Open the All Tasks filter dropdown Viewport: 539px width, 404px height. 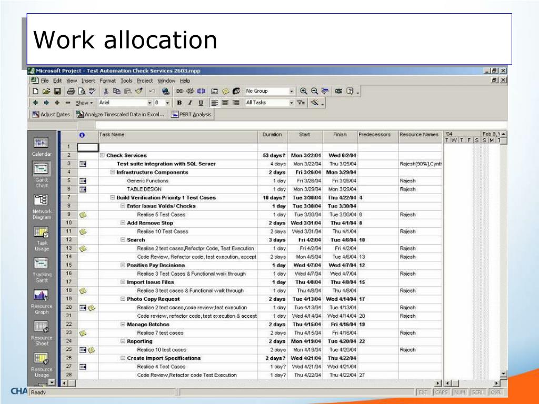[x=292, y=103]
